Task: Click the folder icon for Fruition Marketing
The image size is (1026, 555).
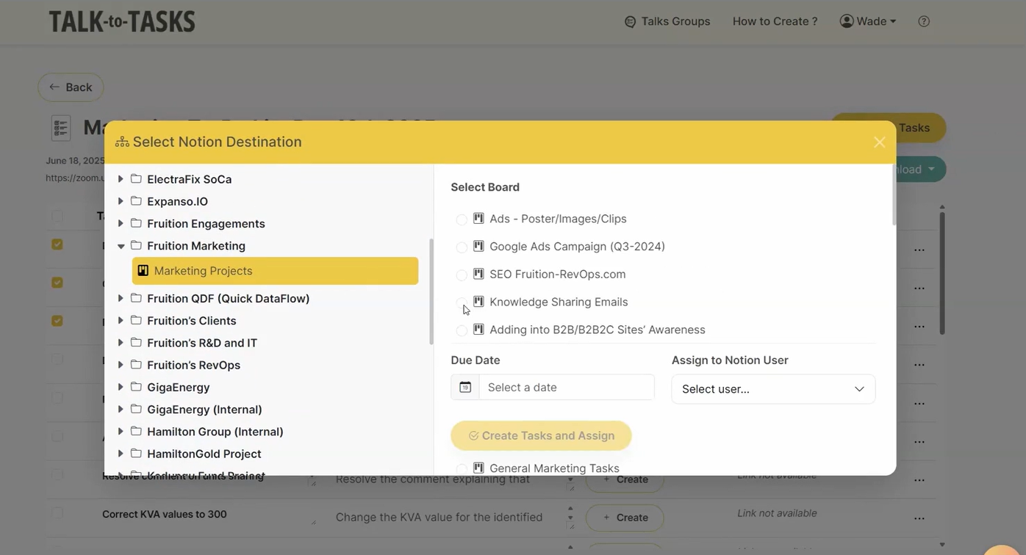Action: pyautogui.click(x=136, y=245)
